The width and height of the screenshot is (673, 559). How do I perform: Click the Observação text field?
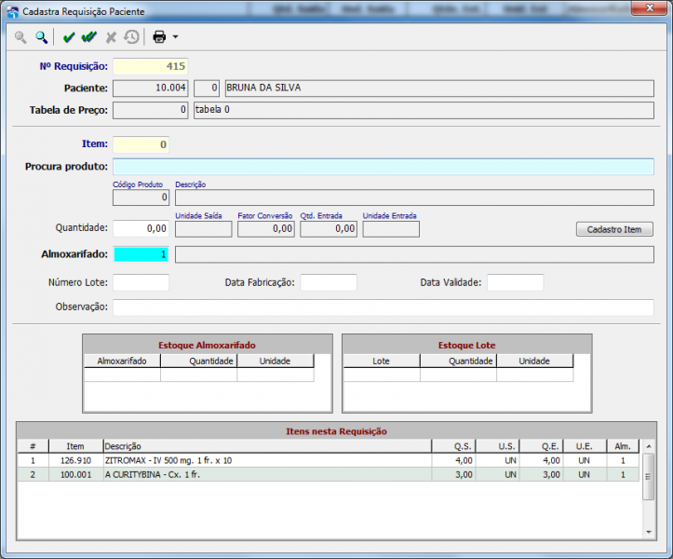384,307
